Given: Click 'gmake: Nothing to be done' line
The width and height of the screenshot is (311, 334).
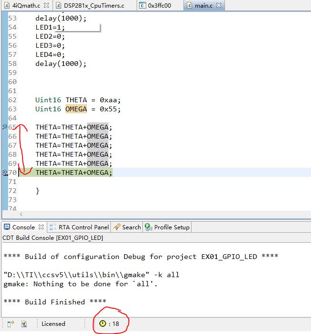Looking at the screenshot, I should 81,284.
